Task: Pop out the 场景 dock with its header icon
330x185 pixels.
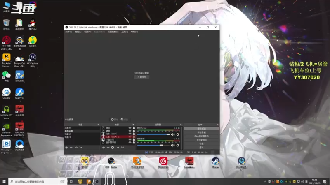Action: pos(98,125)
